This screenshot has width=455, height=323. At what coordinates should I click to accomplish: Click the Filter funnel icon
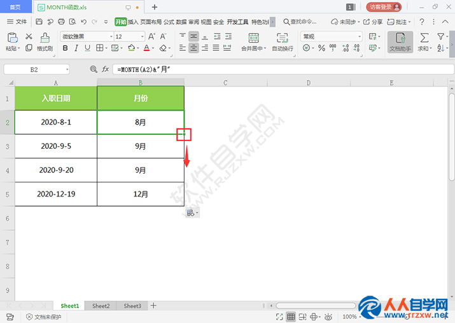pos(440,36)
